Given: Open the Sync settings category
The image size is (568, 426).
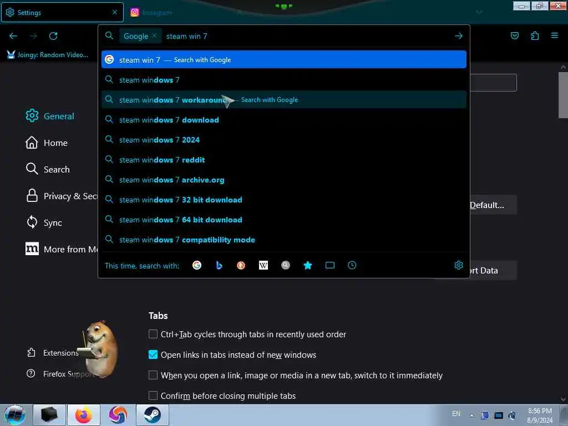Looking at the screenshot, I should point(44,222).
